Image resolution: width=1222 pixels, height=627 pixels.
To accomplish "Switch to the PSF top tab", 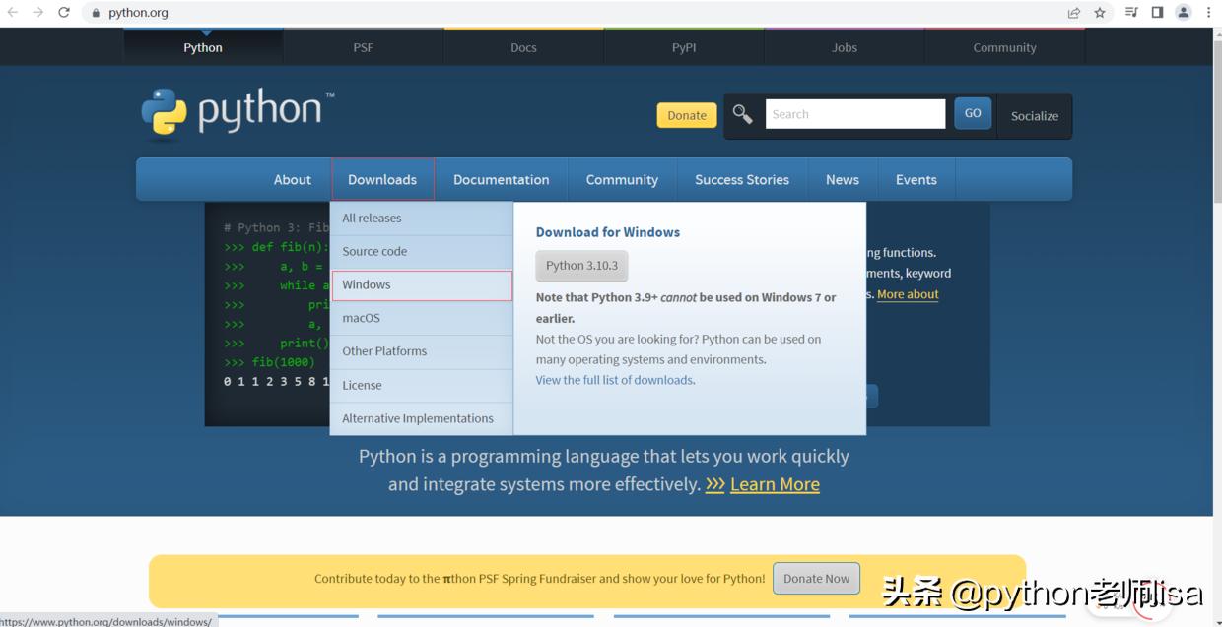I will tap(364, 47).
